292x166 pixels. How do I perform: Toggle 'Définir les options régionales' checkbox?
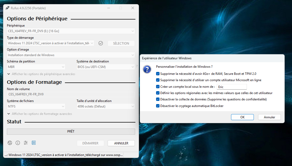158,93
